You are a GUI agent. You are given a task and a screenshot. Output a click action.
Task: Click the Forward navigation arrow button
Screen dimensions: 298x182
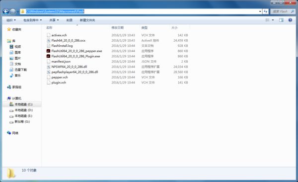[x=13, y=11]
